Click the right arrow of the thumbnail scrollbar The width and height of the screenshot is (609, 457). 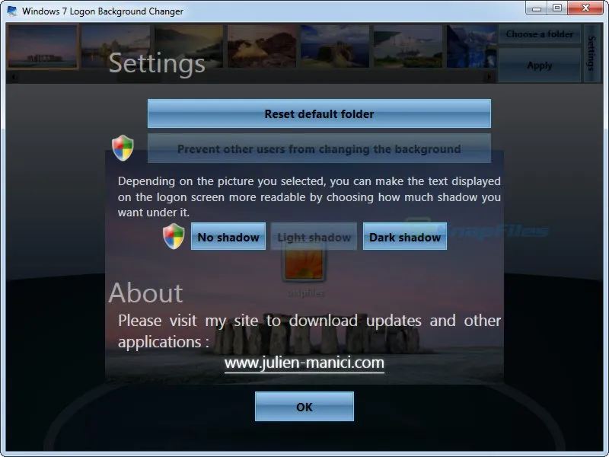coord(489,77)
